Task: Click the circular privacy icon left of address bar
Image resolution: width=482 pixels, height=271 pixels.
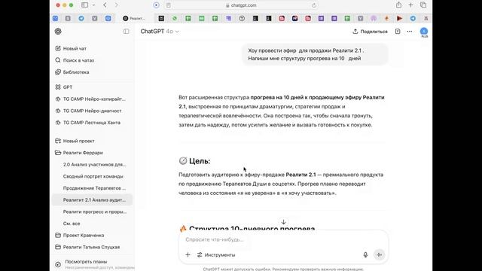Action: coord(156,5)
